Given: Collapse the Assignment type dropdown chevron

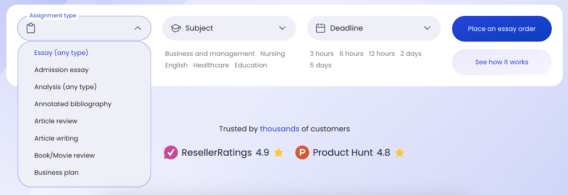Looking at the screenshot, I should point(138,28).
